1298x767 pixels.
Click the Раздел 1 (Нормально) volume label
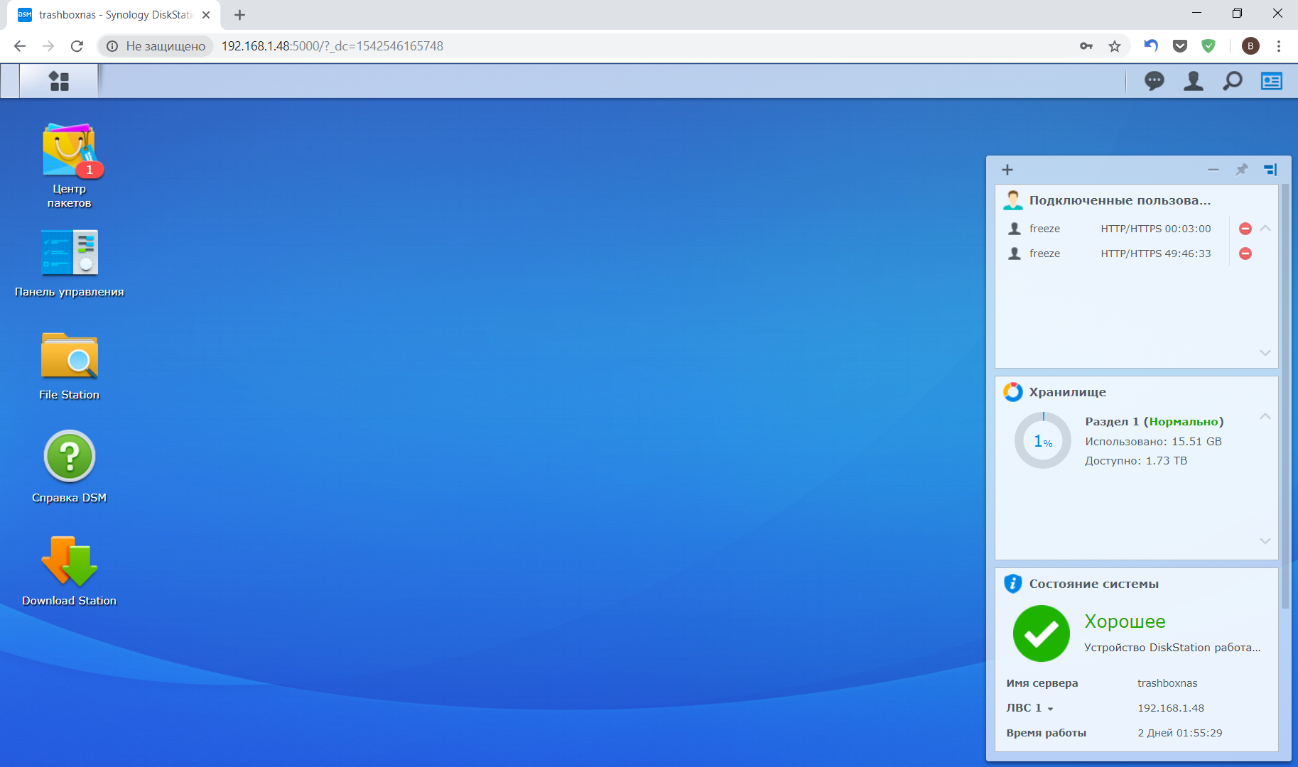click(1154, 422)
